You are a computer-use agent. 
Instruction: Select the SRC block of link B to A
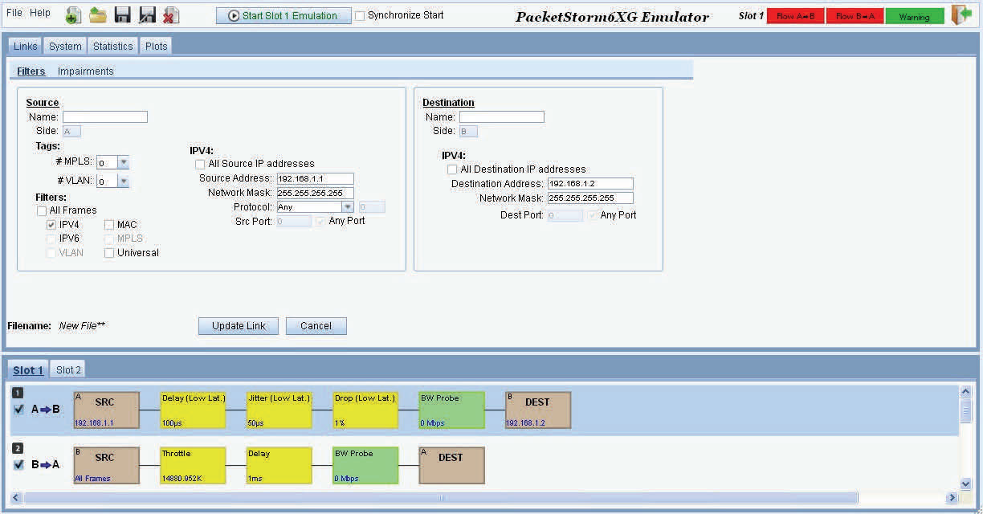(106, 466)
